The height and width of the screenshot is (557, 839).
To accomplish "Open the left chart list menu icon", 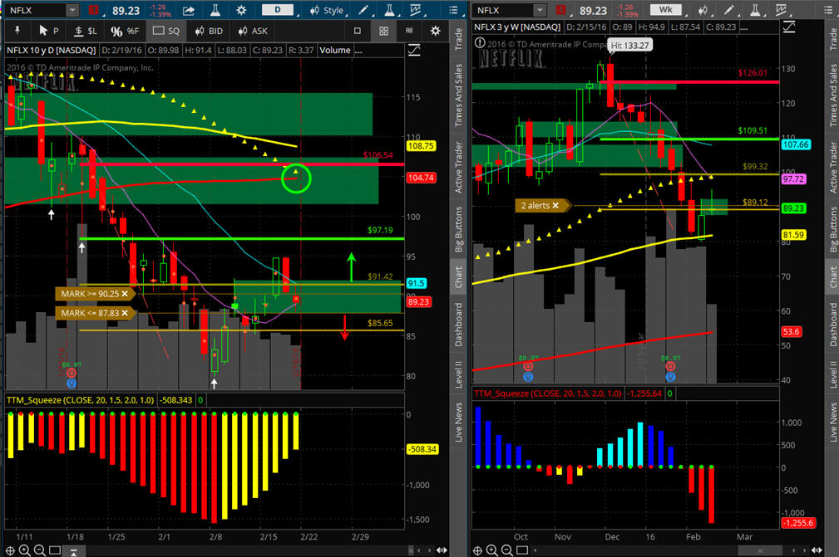I will 453,10.
